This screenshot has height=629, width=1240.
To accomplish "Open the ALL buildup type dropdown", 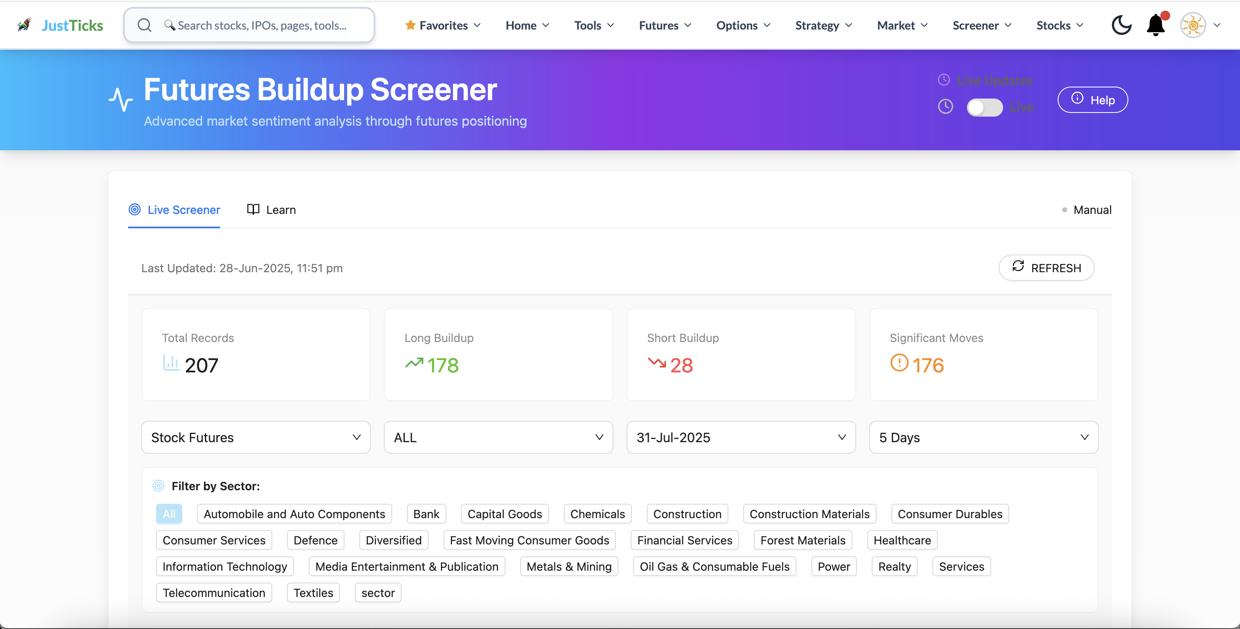I will click(498, 437).
